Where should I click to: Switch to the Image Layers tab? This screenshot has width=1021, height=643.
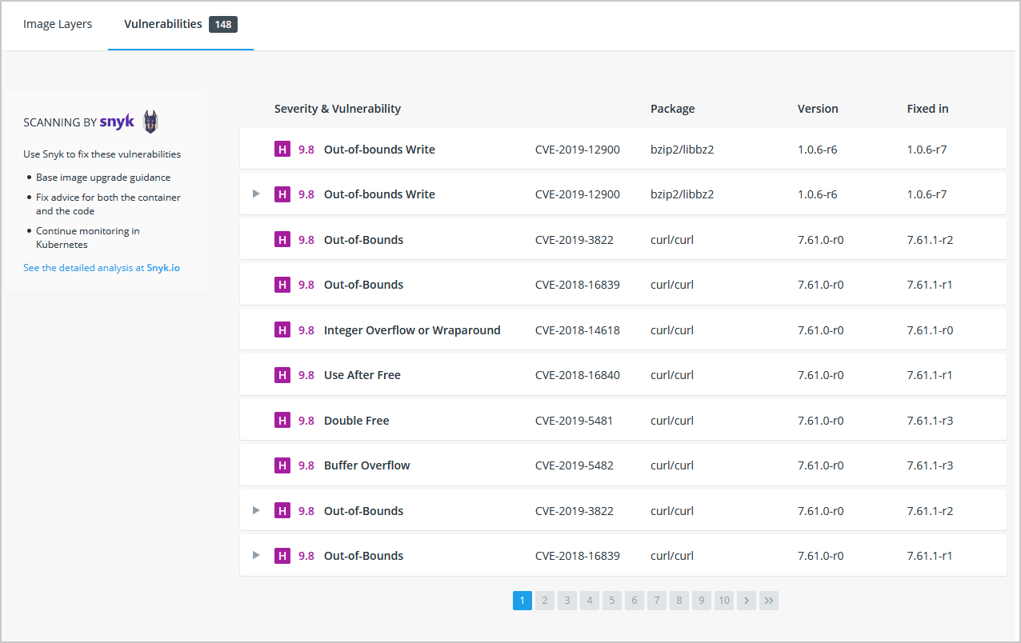pos(57,24)
